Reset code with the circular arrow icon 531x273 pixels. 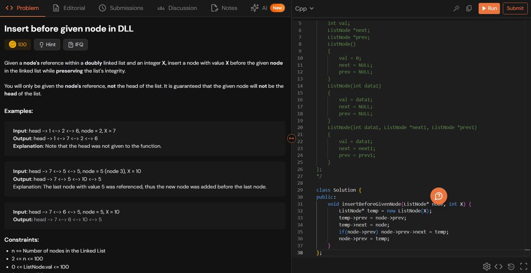tap(511, 266)
